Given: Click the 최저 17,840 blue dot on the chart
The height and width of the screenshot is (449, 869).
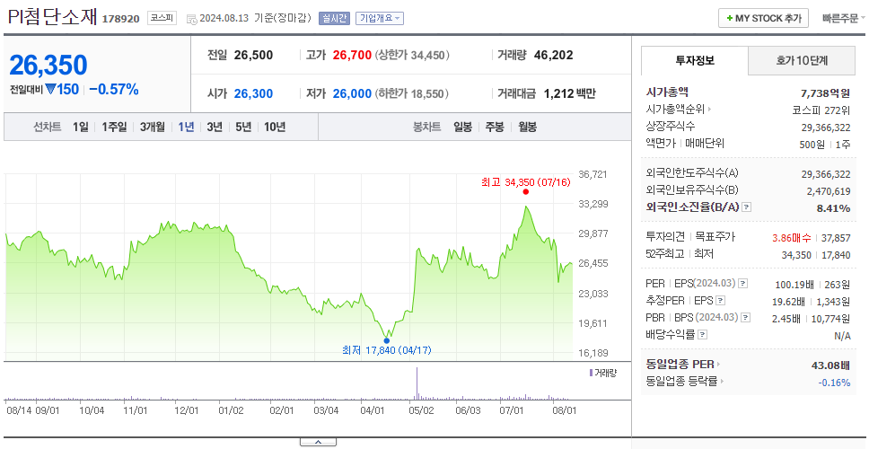Looking at the screenshot, I should point(386,340).
